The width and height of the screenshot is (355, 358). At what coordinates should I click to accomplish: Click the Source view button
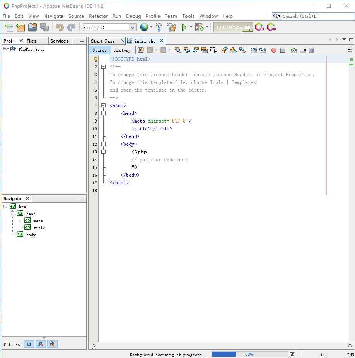[x=100, y=51]
